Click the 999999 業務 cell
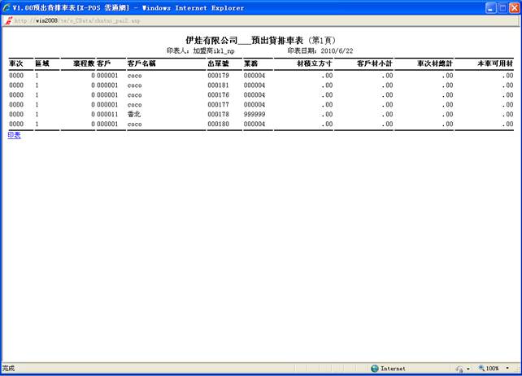The width and height of the screenshot is (522, 376). (x=254, y=114)
